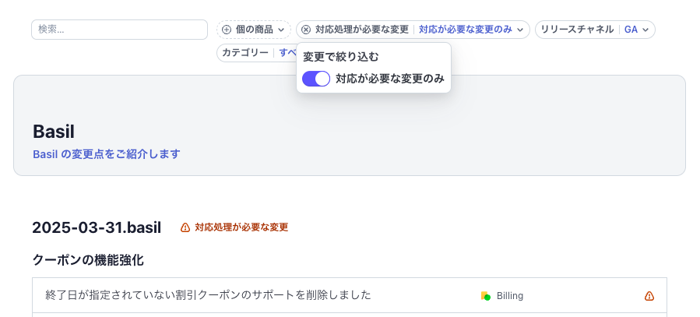Select the GA value in release channel filter
The height and width of the screenshot is (317, 700).
coord(631,30)
